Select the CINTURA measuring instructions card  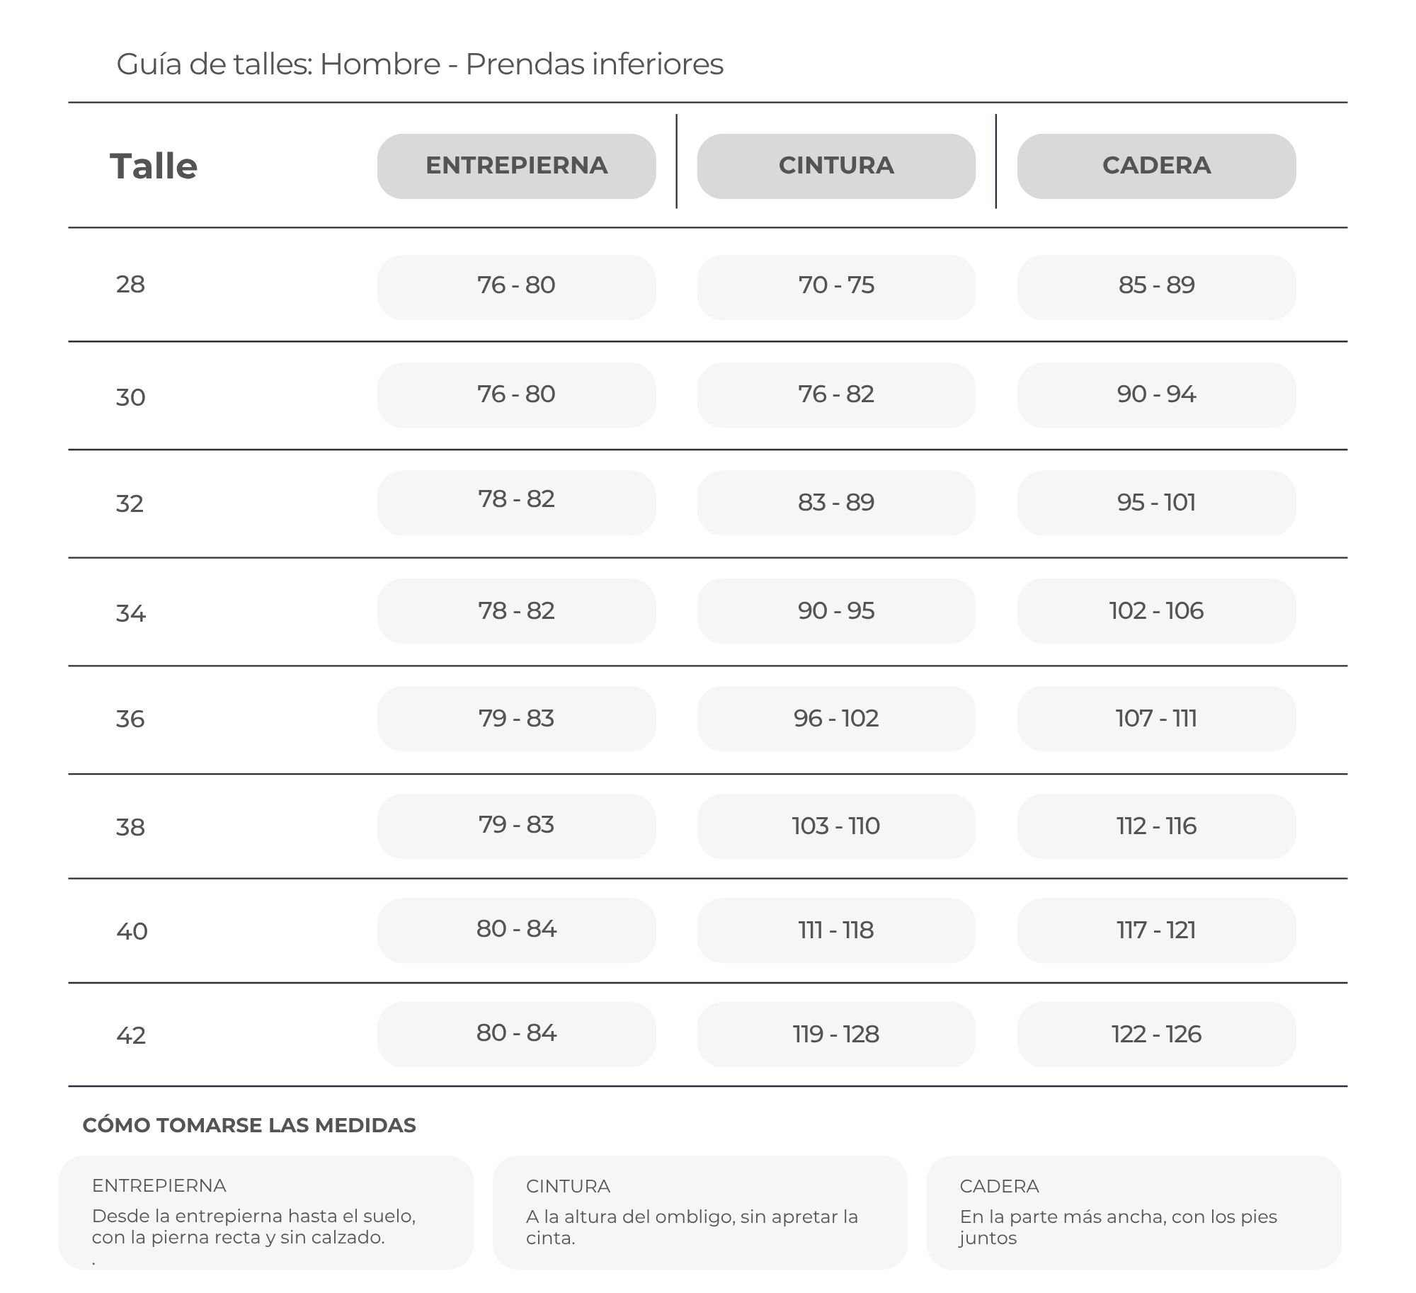point(700,1212)
